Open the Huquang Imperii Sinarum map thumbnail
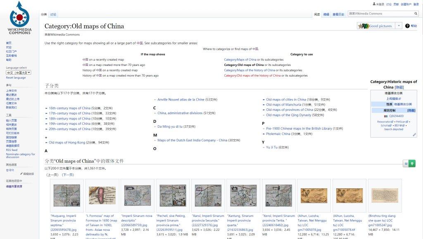Viewport: 423px width, 239px height. pyautogui.click(x=67, y=196)
